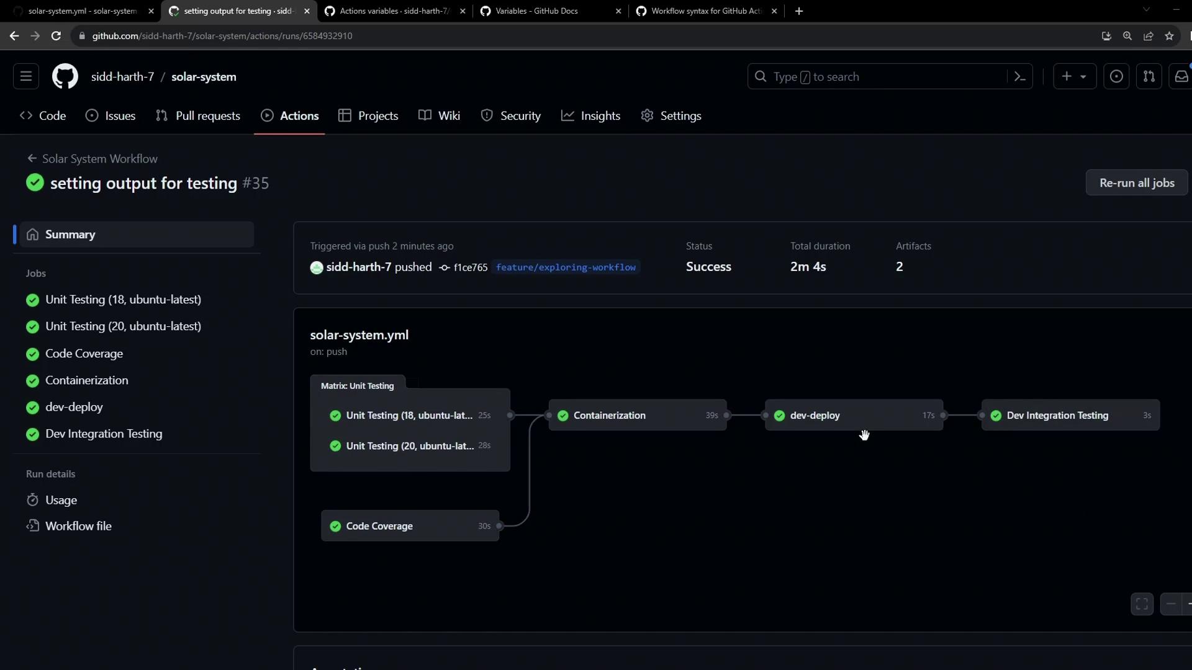
Task: Reload the page using refresh icon
Action: pos(56,36)
